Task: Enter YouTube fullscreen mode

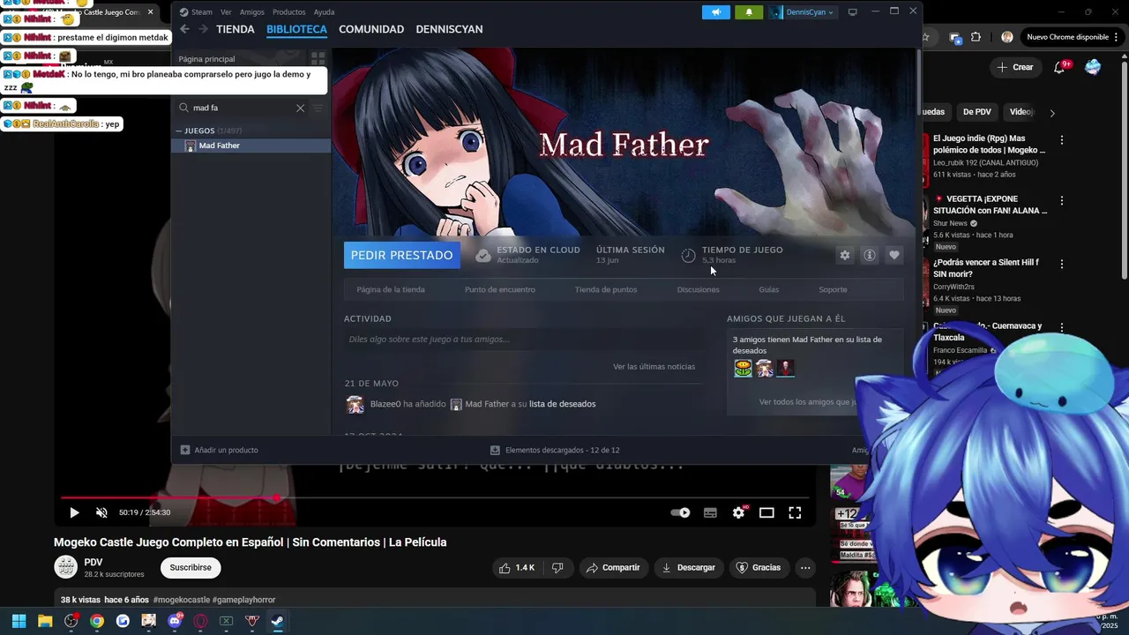Action: 795,512
